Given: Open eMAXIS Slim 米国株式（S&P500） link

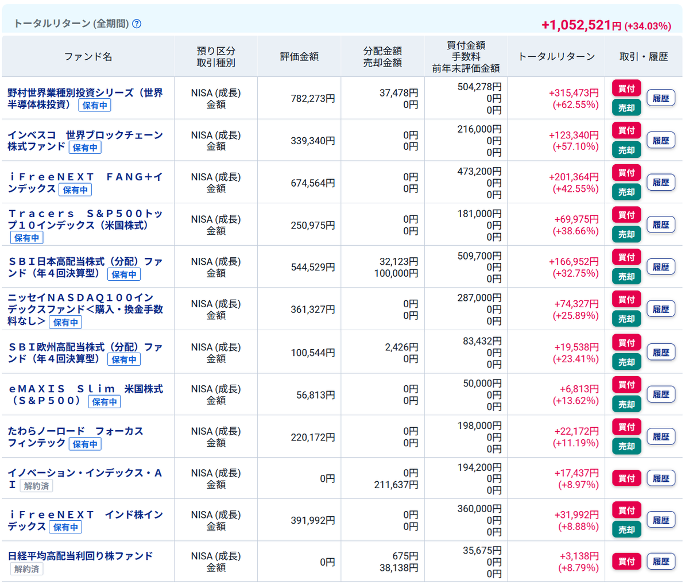Looking at the screenshot, I should point(86,394).
